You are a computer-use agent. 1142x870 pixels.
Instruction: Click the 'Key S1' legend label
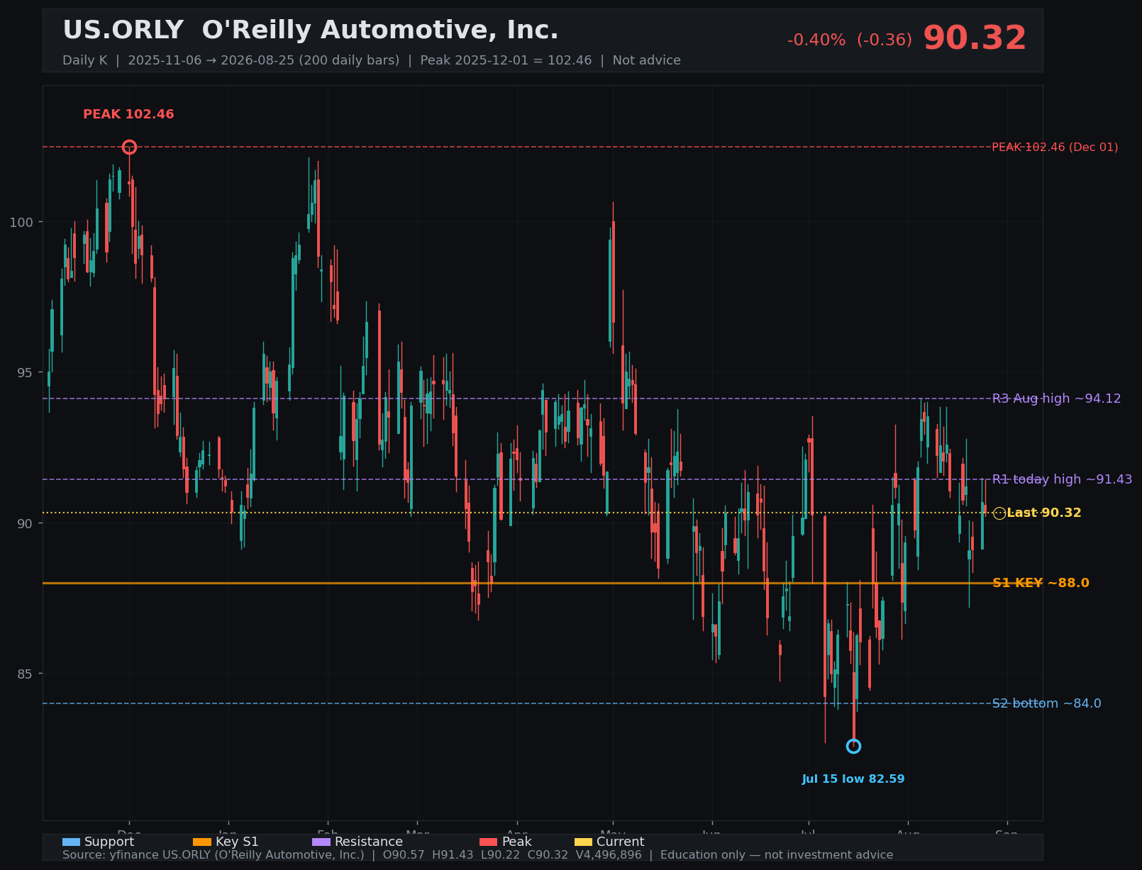pos(237,842)
